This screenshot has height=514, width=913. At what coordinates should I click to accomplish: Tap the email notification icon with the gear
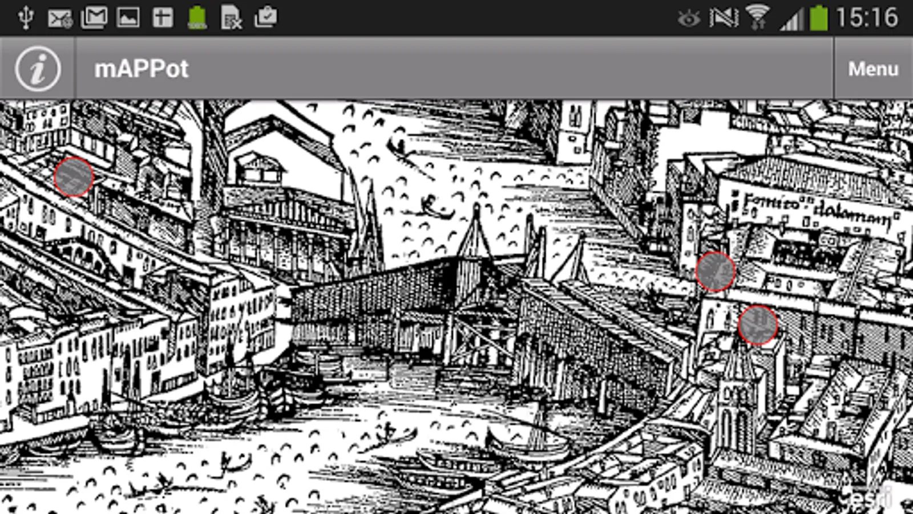pos(60,18)
